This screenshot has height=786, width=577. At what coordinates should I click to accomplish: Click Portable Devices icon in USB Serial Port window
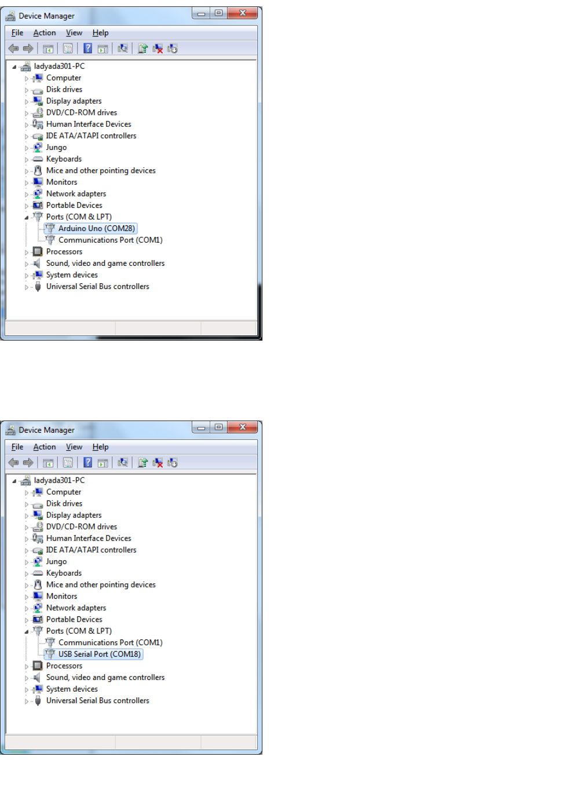(x=38, y=619)
